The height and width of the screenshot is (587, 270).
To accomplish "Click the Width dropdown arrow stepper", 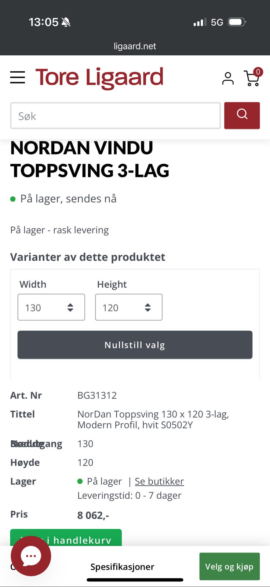I will pyautogui.click(x=70, y=307).
